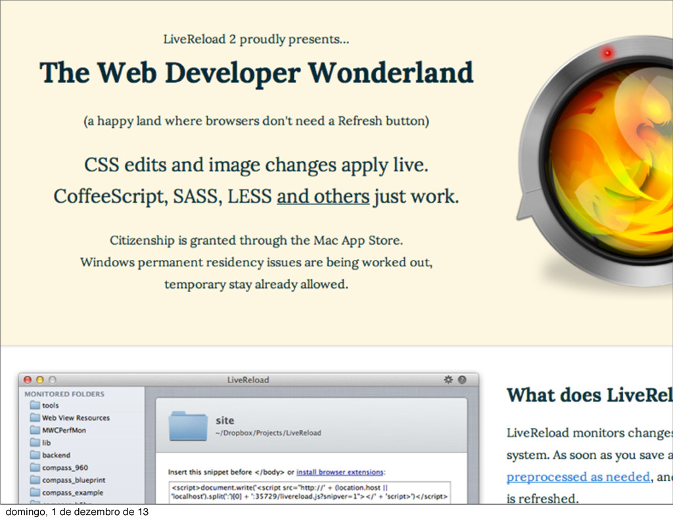Follow the 'and others' link

coord(323,196)
